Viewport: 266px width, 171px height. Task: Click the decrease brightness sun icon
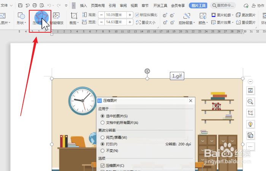pos(173,22)
